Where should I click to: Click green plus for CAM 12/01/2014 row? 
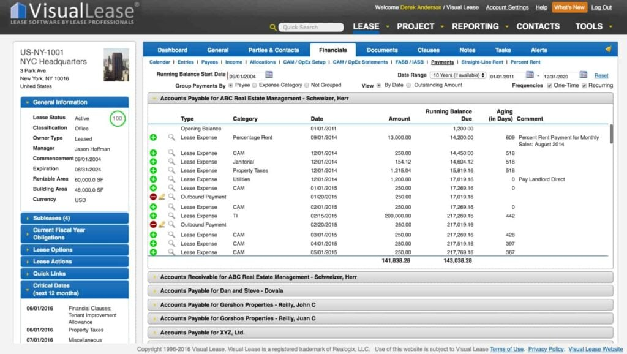(153, 153)
